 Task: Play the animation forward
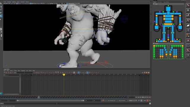point(144,97)
